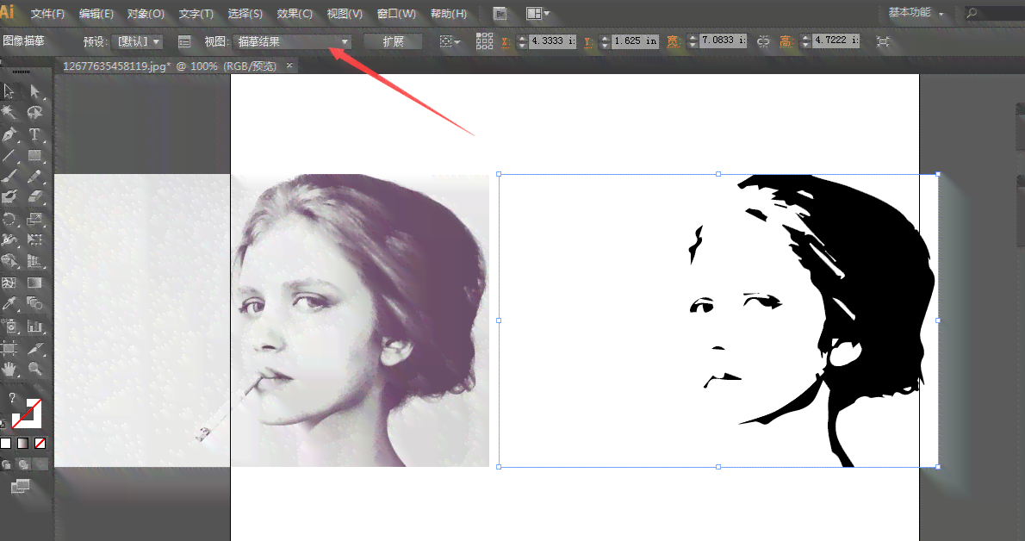Viewport: 1025px width, 541px height.
Task: Select the Pen tool
Action: tap(9, 134)
